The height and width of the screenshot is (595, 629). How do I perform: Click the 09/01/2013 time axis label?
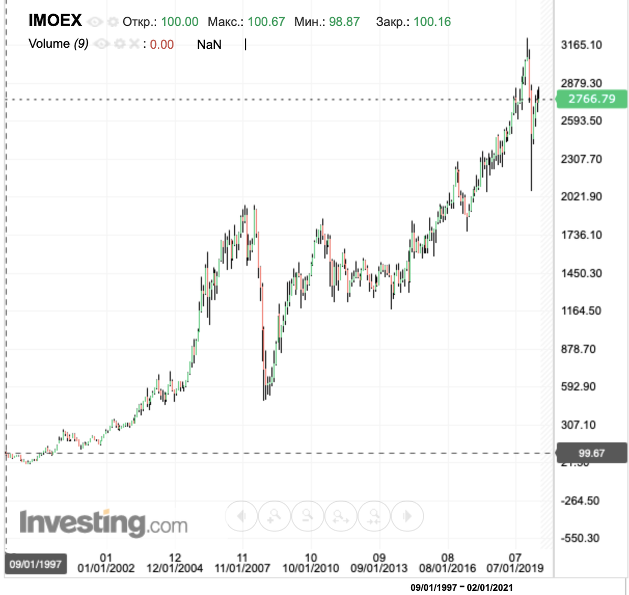(379, 568)
